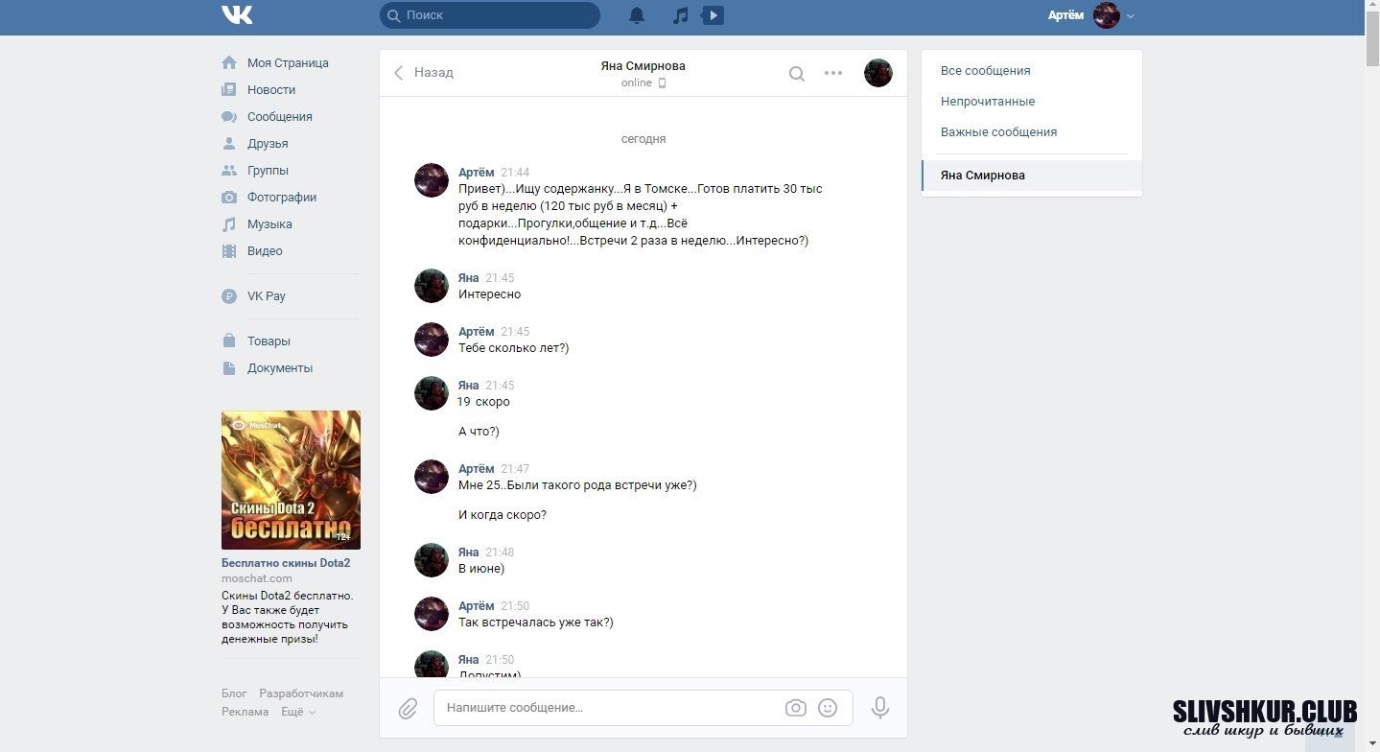Go to Моя Страница

(288, 63)
